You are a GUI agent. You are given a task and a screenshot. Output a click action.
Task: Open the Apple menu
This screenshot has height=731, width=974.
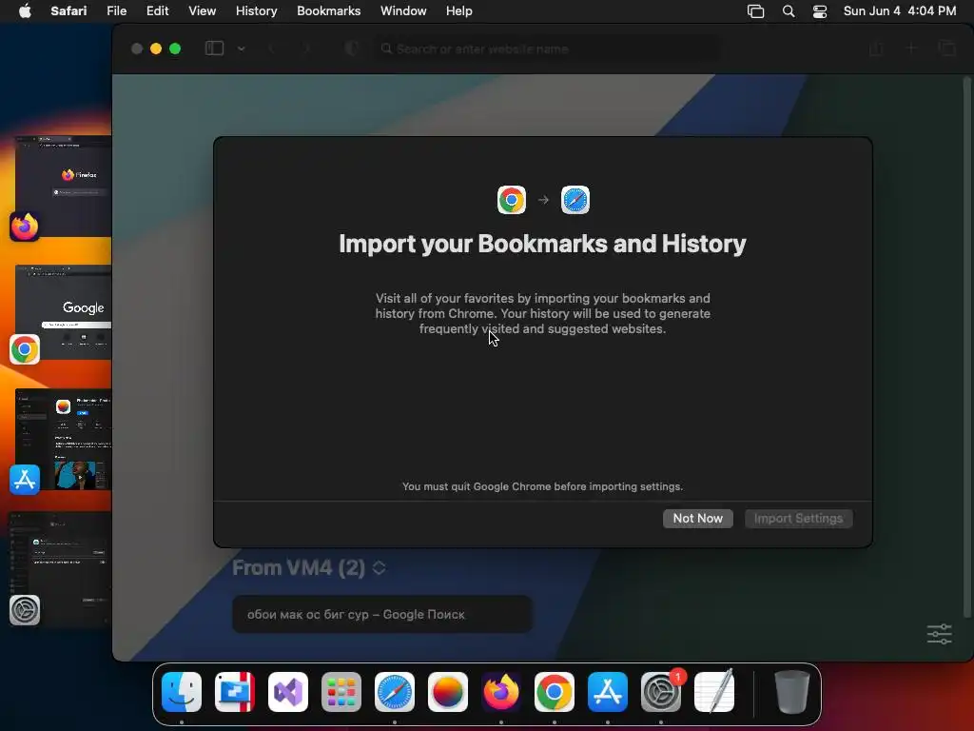pos(25,11)
